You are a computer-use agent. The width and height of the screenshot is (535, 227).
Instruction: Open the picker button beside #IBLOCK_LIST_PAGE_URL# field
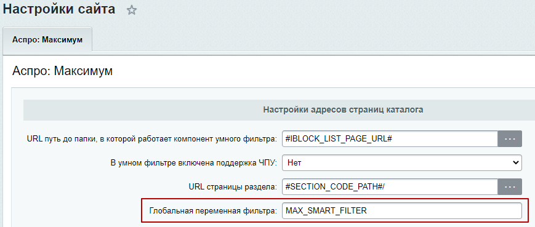(510, 139)
